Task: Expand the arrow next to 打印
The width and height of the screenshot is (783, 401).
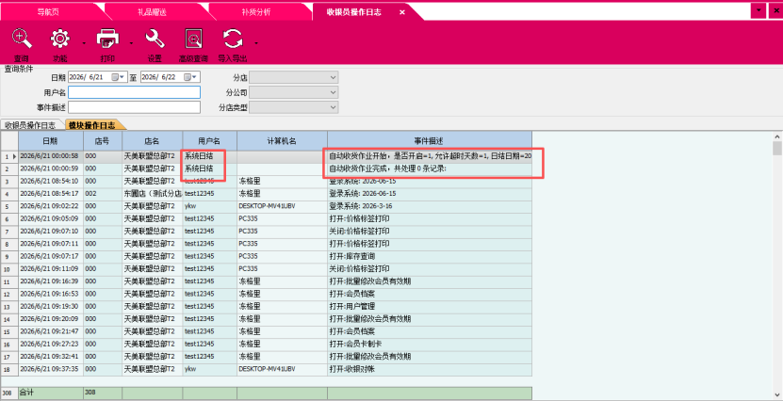Action: (x=131, y=43)
